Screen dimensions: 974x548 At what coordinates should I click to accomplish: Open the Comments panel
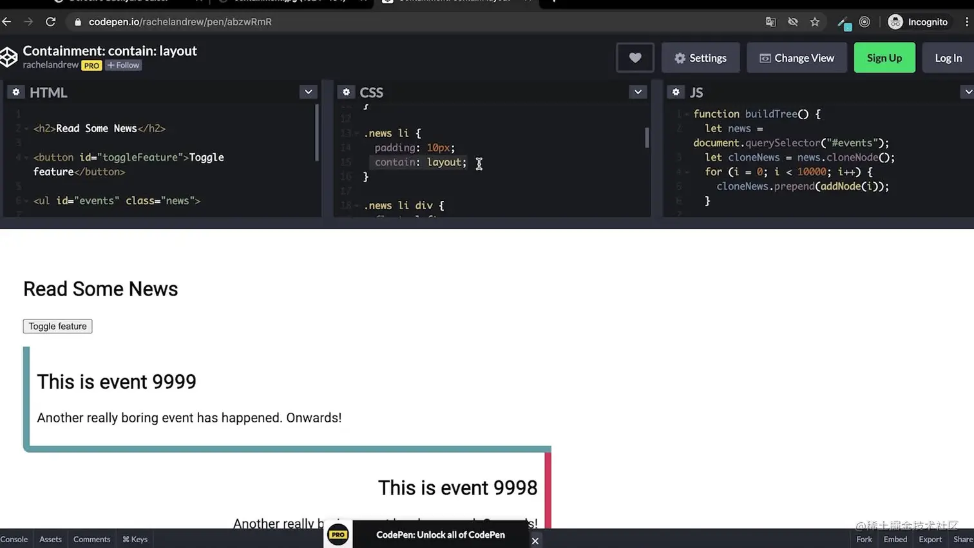[x=91, y=539]
